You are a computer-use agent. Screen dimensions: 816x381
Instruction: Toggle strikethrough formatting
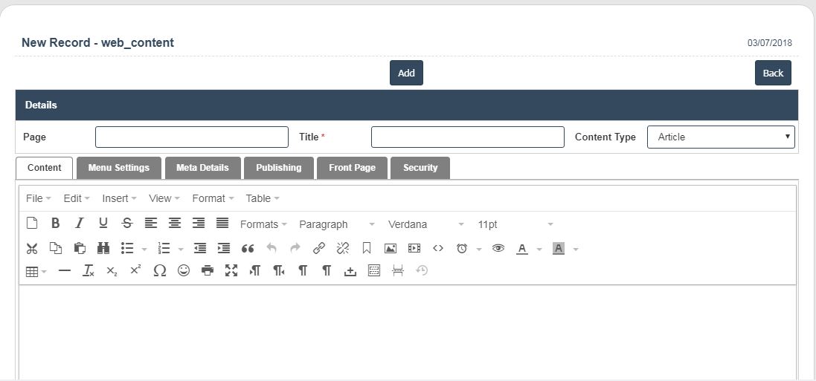tap(127, 224)
